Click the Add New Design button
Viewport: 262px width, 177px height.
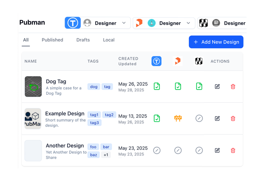pos(216,42)
